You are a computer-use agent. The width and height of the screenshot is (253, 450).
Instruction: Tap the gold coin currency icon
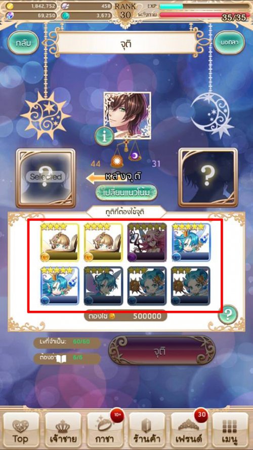(x=9, y=6)
